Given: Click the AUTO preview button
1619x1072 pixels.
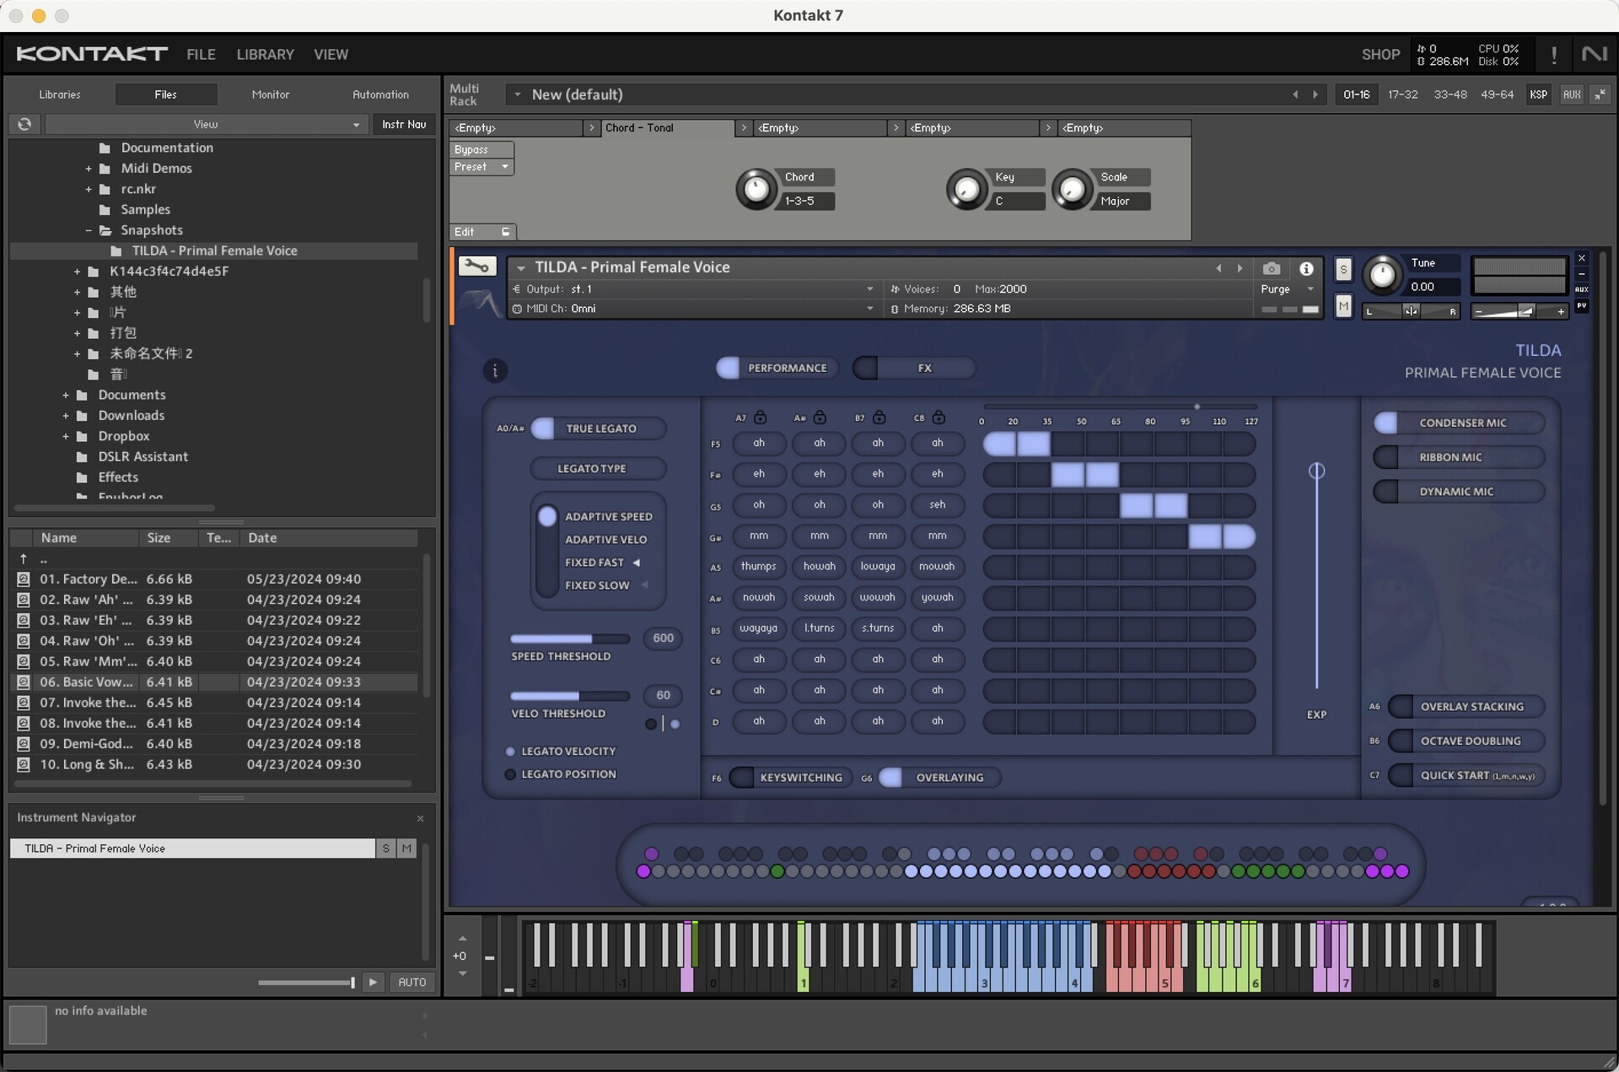Looking at the screenshot, I should click(412, 983).
